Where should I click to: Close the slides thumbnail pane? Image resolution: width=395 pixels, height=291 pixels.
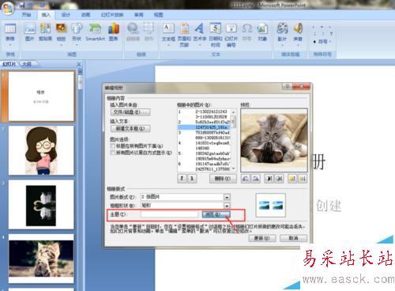click(79, 64)
